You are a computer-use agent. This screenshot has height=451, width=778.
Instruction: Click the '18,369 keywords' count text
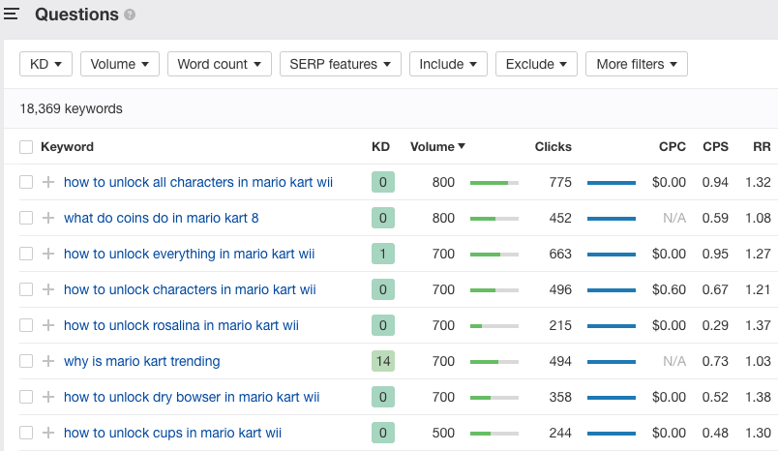click(71, 108)
